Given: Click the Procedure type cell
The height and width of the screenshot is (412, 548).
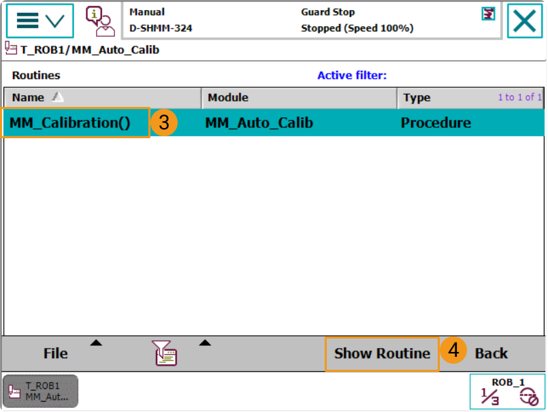Looking at the screenshot, I should pyautogui.click(x=436, y=123).
